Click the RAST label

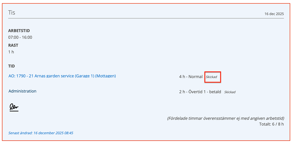click(13, 45)
